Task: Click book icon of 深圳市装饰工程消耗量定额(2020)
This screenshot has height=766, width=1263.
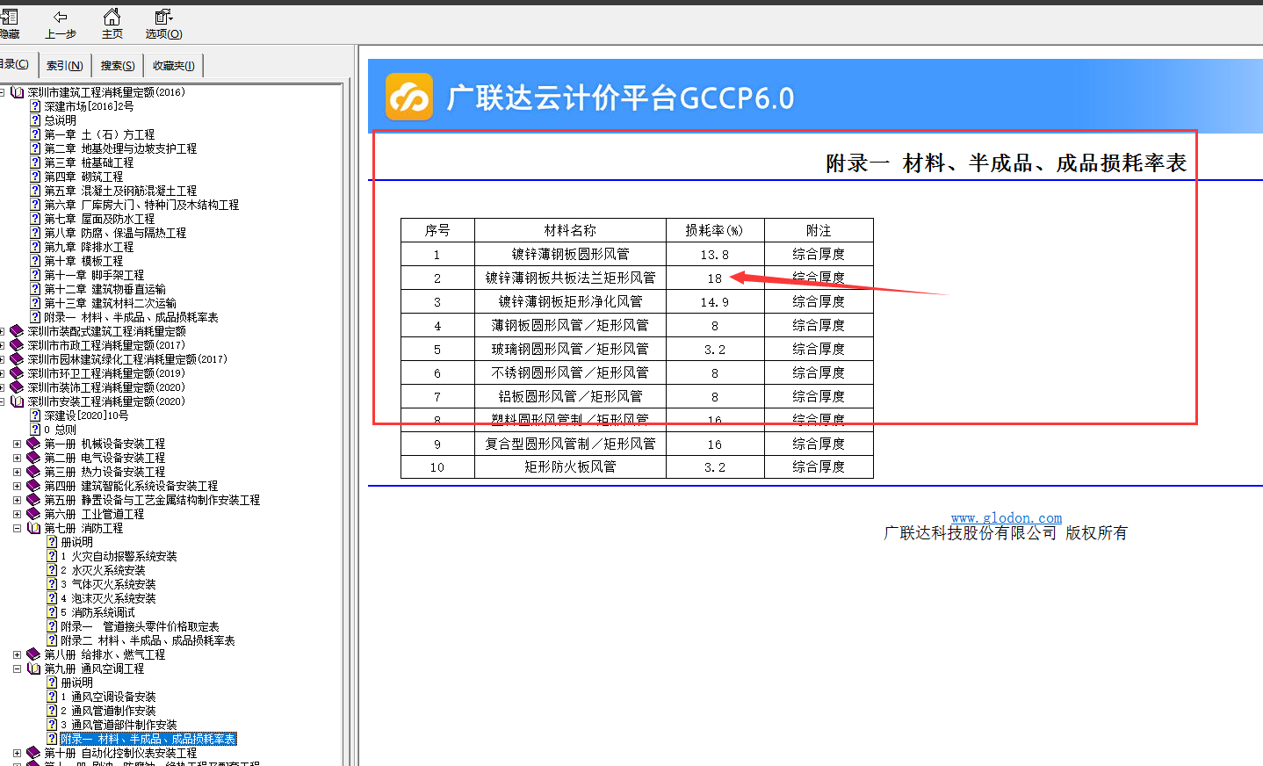Action: (x=17, y=387)
